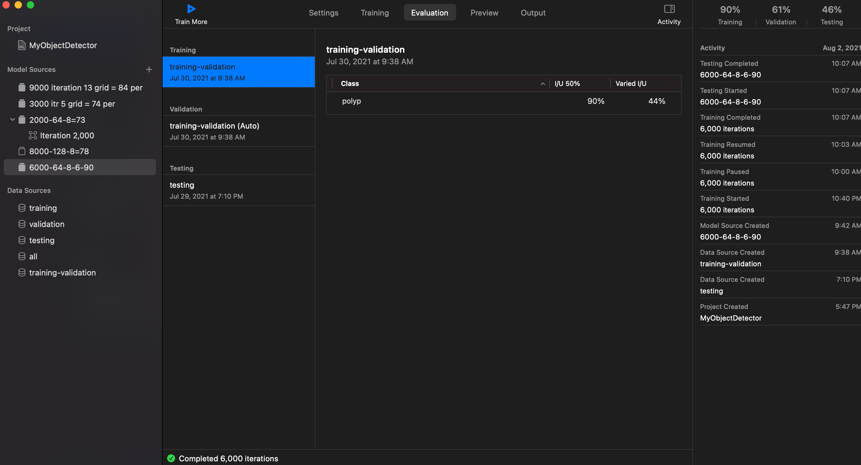Click the Iteration 2,000 snapshot icon
Image resolution: width=861 pixels, height=465 pixels.
coord(33,136)
